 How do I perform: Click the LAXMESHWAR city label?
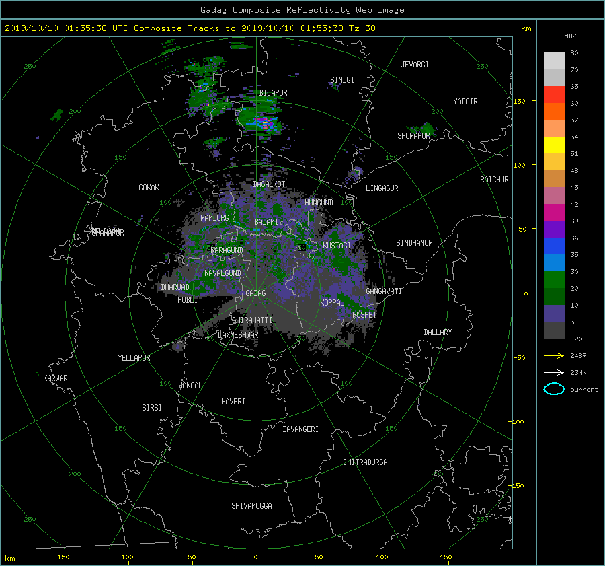pyautogui.click(x=238, y=335)
